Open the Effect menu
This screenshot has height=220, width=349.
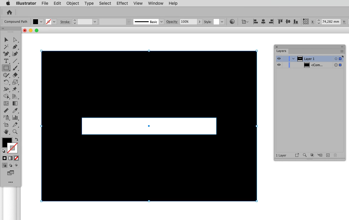coord(122,3)
